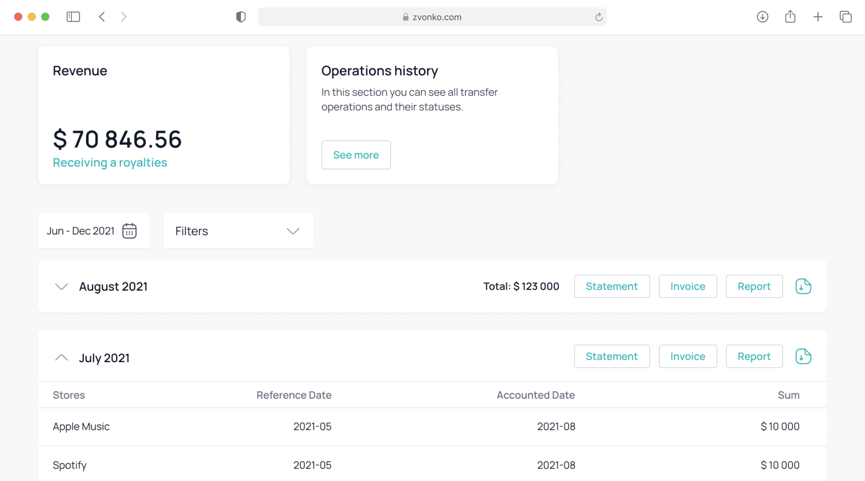Screen dimensions: 865x481
Task: Open the Receiving a royalties link
Action: click(110, 162)
